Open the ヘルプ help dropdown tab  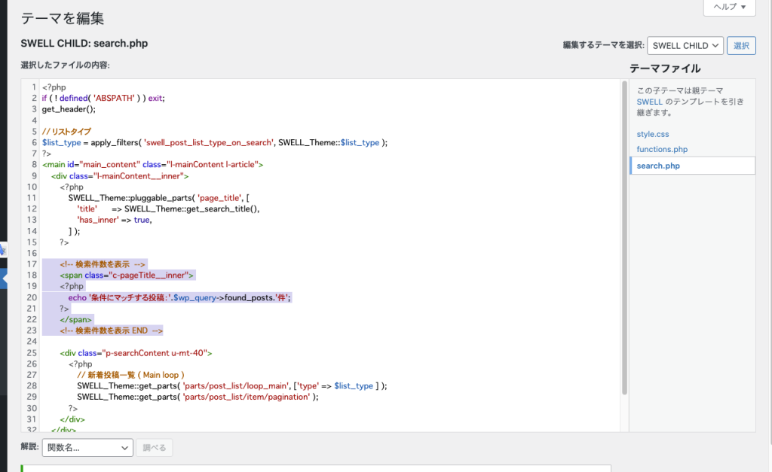point(730,7)
